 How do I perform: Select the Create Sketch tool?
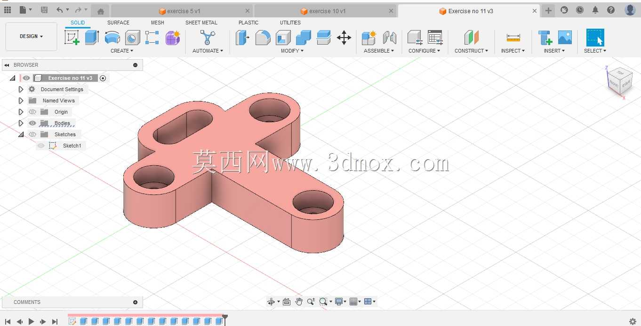[72, 38]
